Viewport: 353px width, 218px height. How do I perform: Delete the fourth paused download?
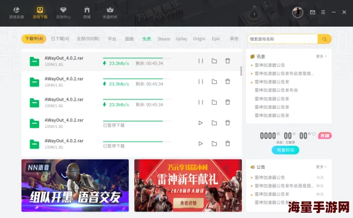click(228, 123)
